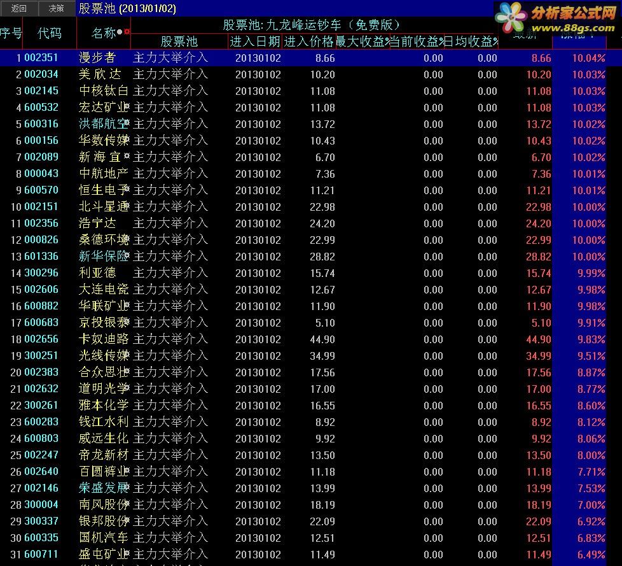Viewport: 622px width, 566px height.
Task: Select stock code 002151
Action: point(41,206)
